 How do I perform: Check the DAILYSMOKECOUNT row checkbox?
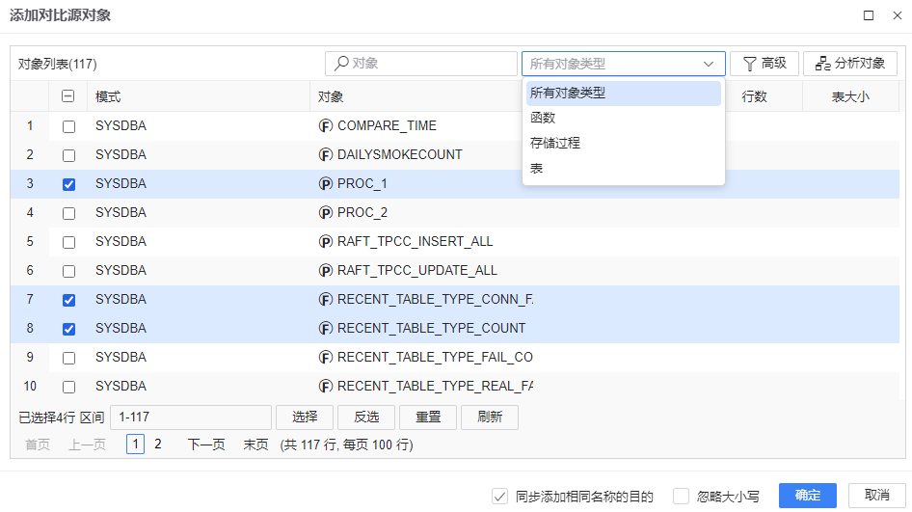(68, 155)
